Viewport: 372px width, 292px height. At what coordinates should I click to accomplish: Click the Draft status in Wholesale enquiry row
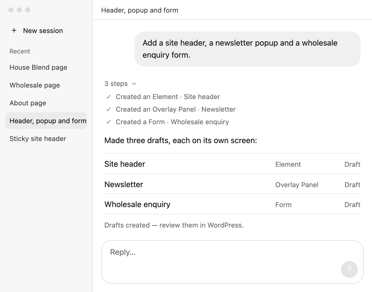tap(352, 205)
